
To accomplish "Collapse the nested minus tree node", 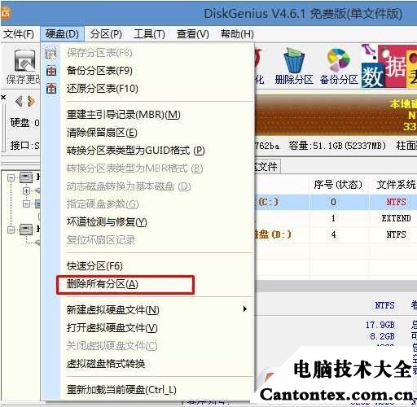I will point(26,203).
